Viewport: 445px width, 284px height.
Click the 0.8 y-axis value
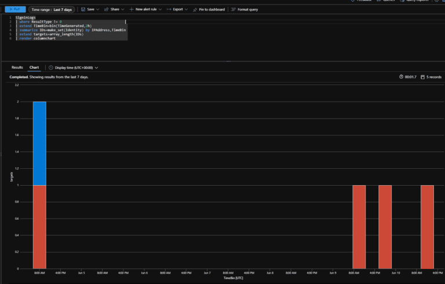pos(17,202)
